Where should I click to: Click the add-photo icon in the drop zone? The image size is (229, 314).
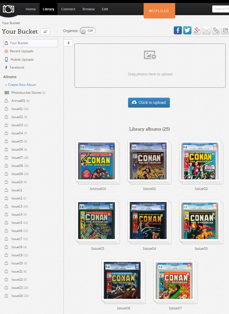(150, 55)
